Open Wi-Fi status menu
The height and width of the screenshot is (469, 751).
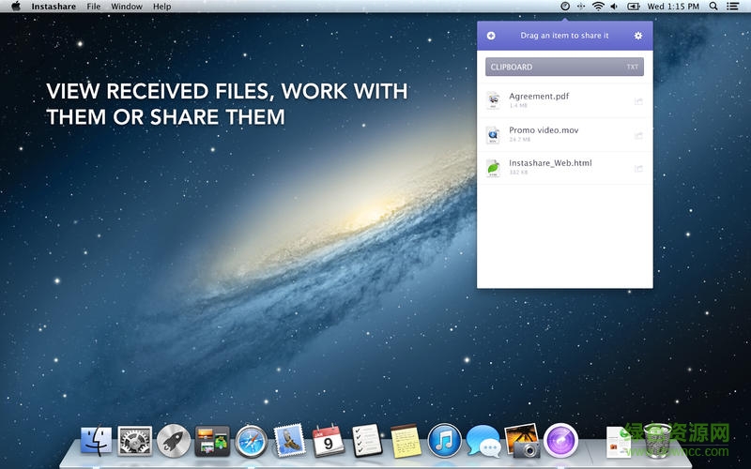(598, 7)
